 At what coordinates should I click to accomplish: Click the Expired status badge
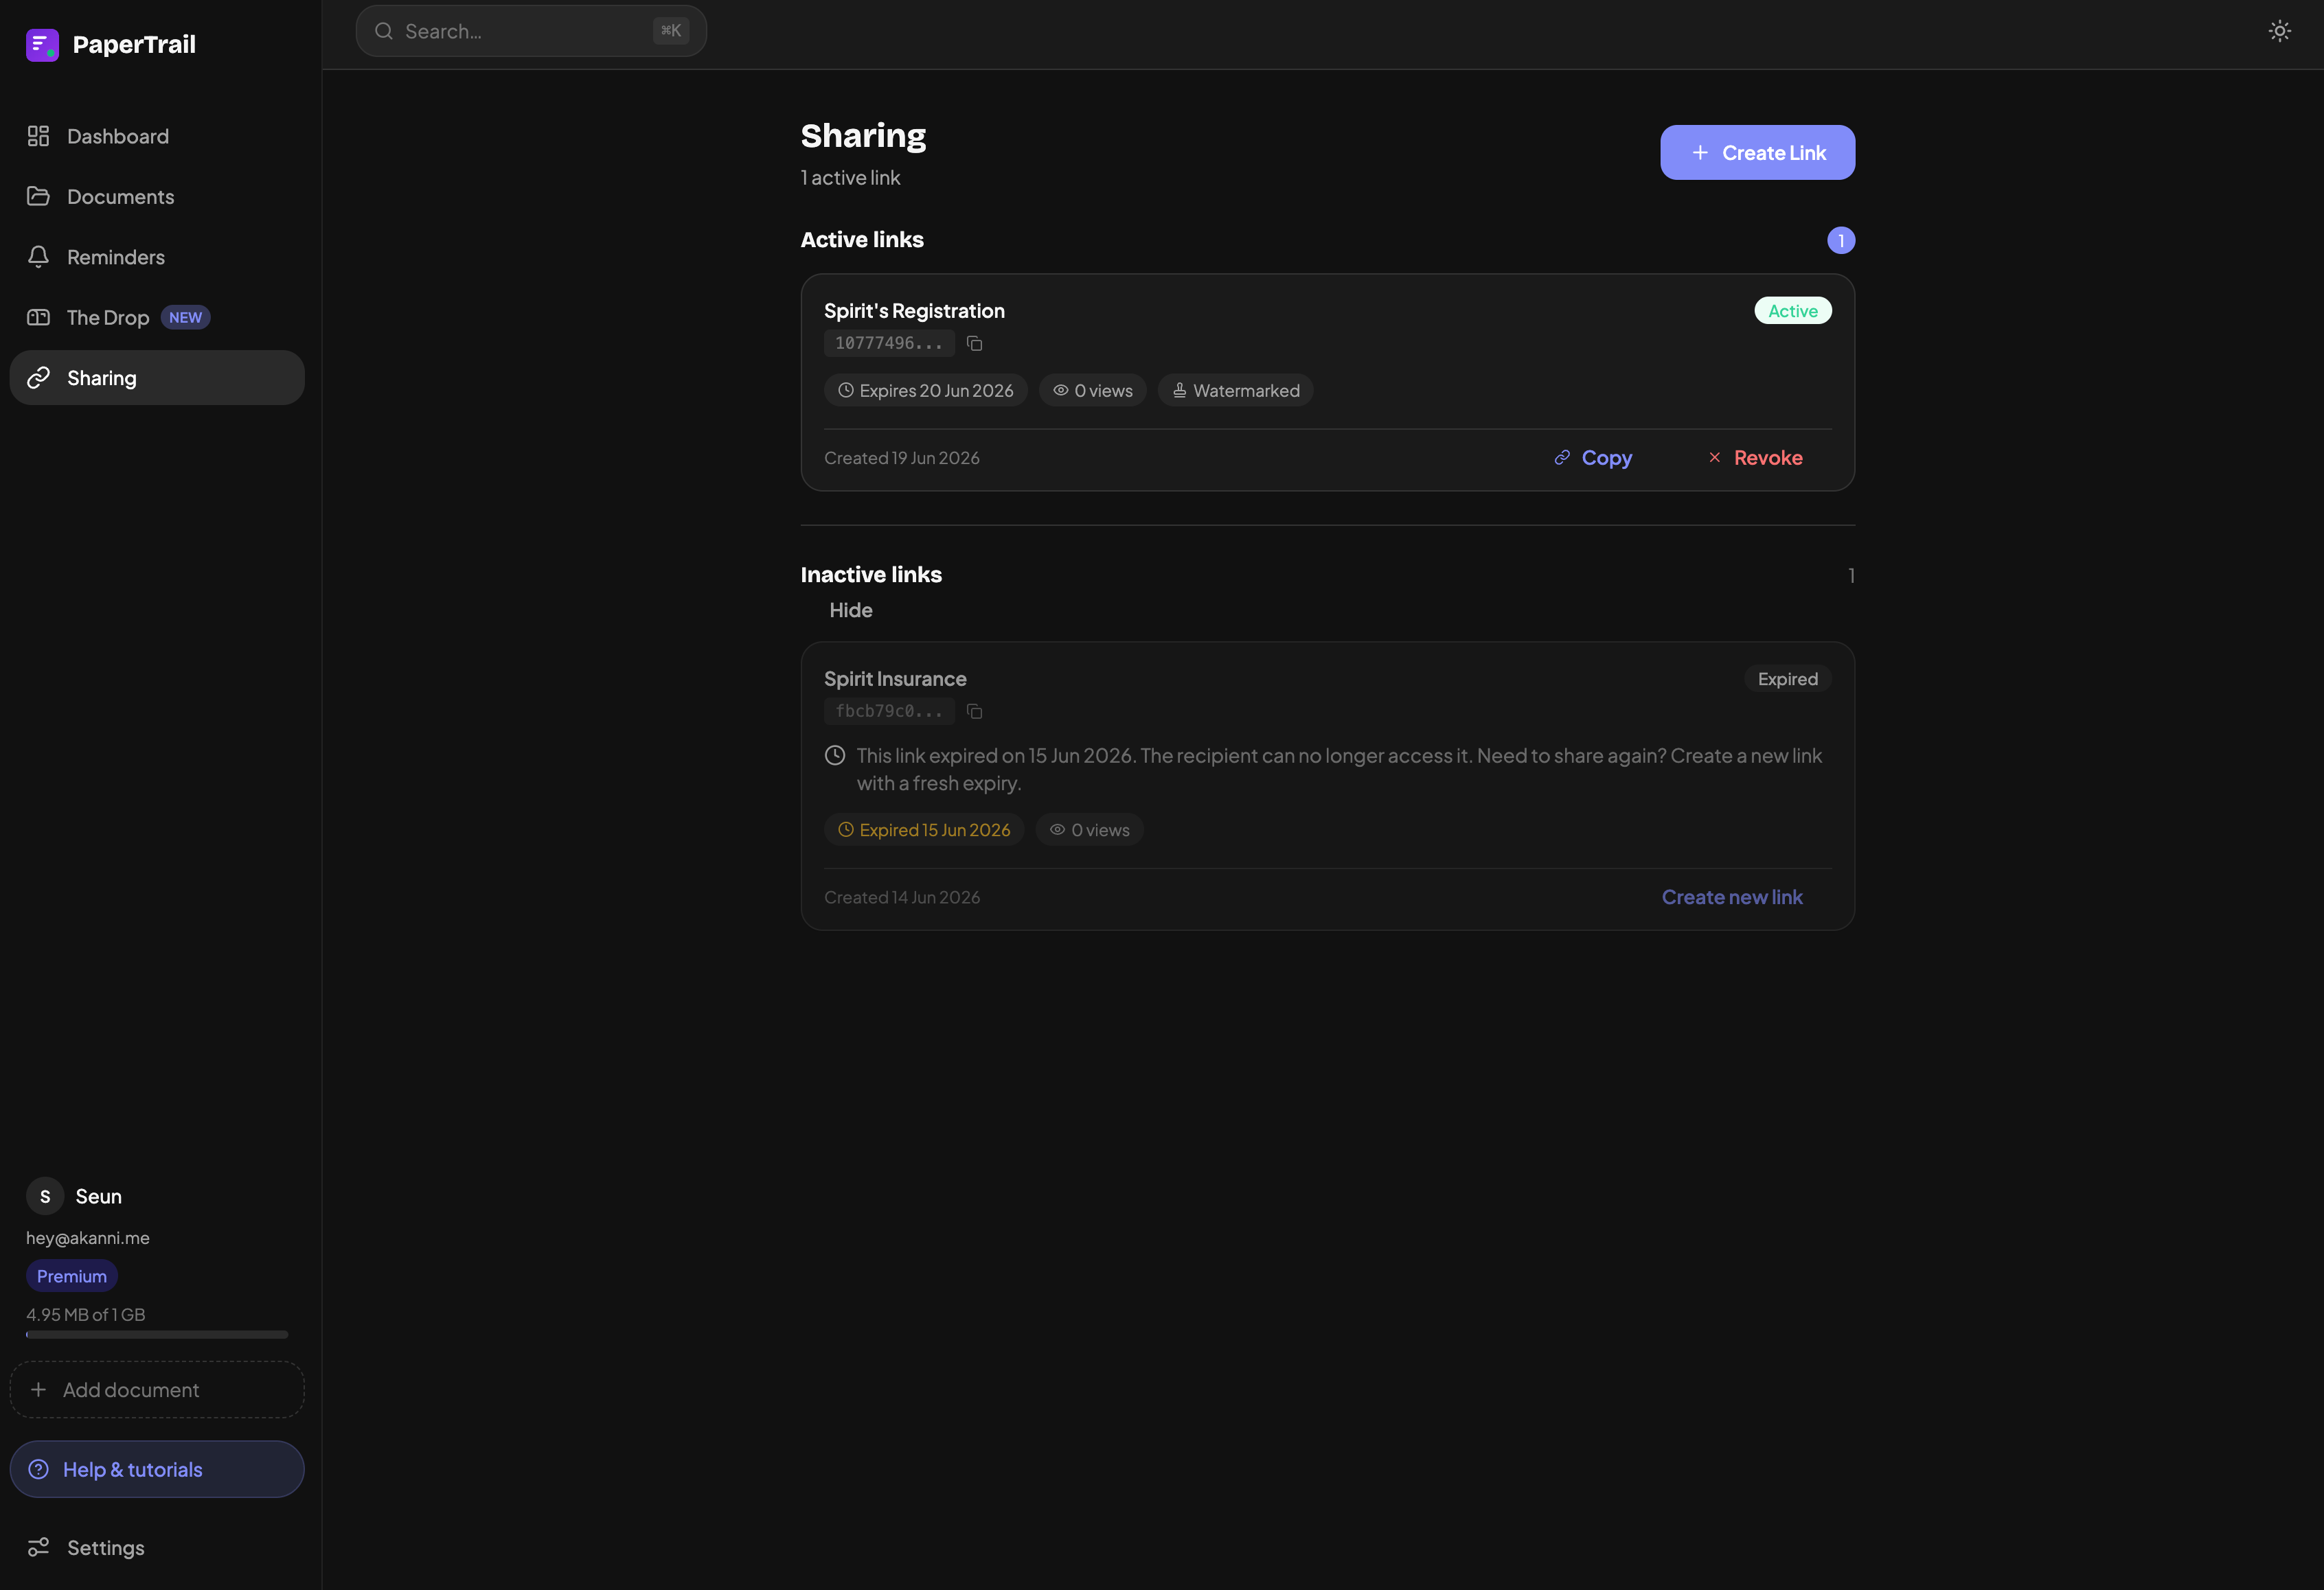point(1788,680)
